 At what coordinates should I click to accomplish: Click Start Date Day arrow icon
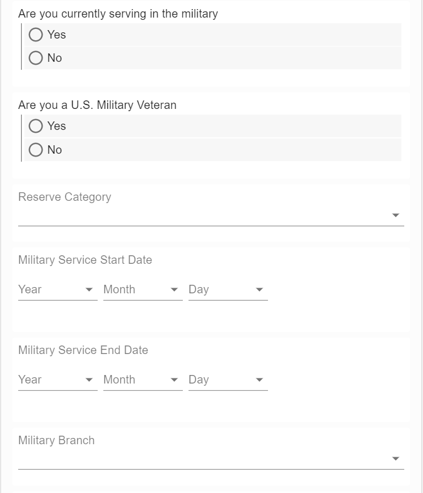click(259, 289)
